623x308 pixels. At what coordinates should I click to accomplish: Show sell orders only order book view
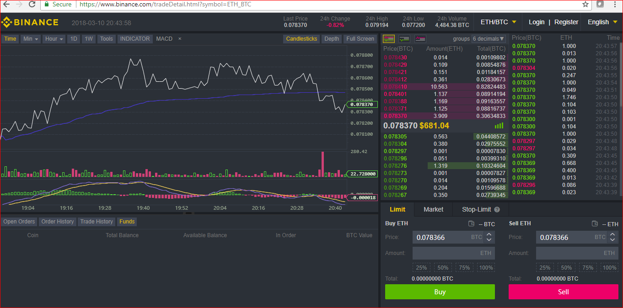click(x=420, y=39)
